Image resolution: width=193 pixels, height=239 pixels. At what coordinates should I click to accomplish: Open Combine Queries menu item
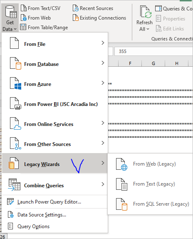point(55,184)
